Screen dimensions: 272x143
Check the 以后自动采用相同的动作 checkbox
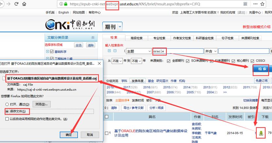(7, 119)
